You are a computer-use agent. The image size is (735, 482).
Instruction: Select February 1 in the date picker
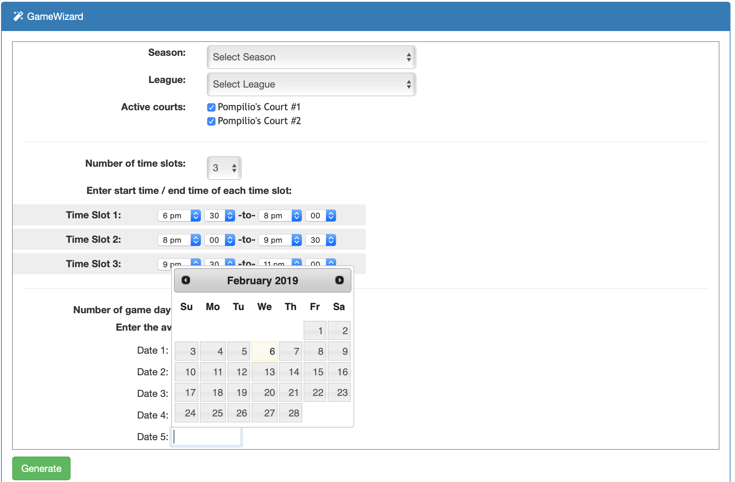pos(315,331)
